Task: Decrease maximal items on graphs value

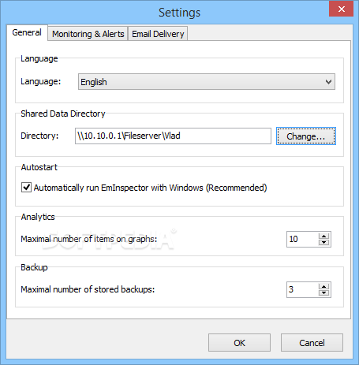Action: pos(323,242)
